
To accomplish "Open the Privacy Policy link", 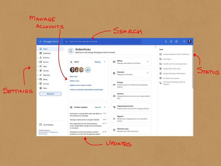I will (x=43, y=134).
